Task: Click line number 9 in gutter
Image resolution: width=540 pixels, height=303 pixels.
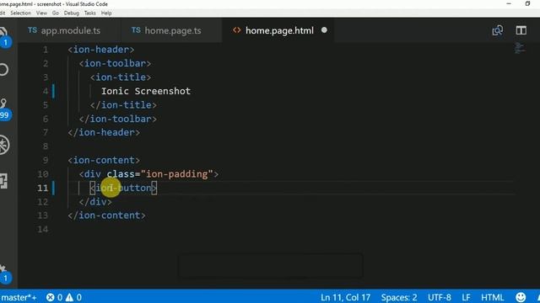Action: point(46,161)
